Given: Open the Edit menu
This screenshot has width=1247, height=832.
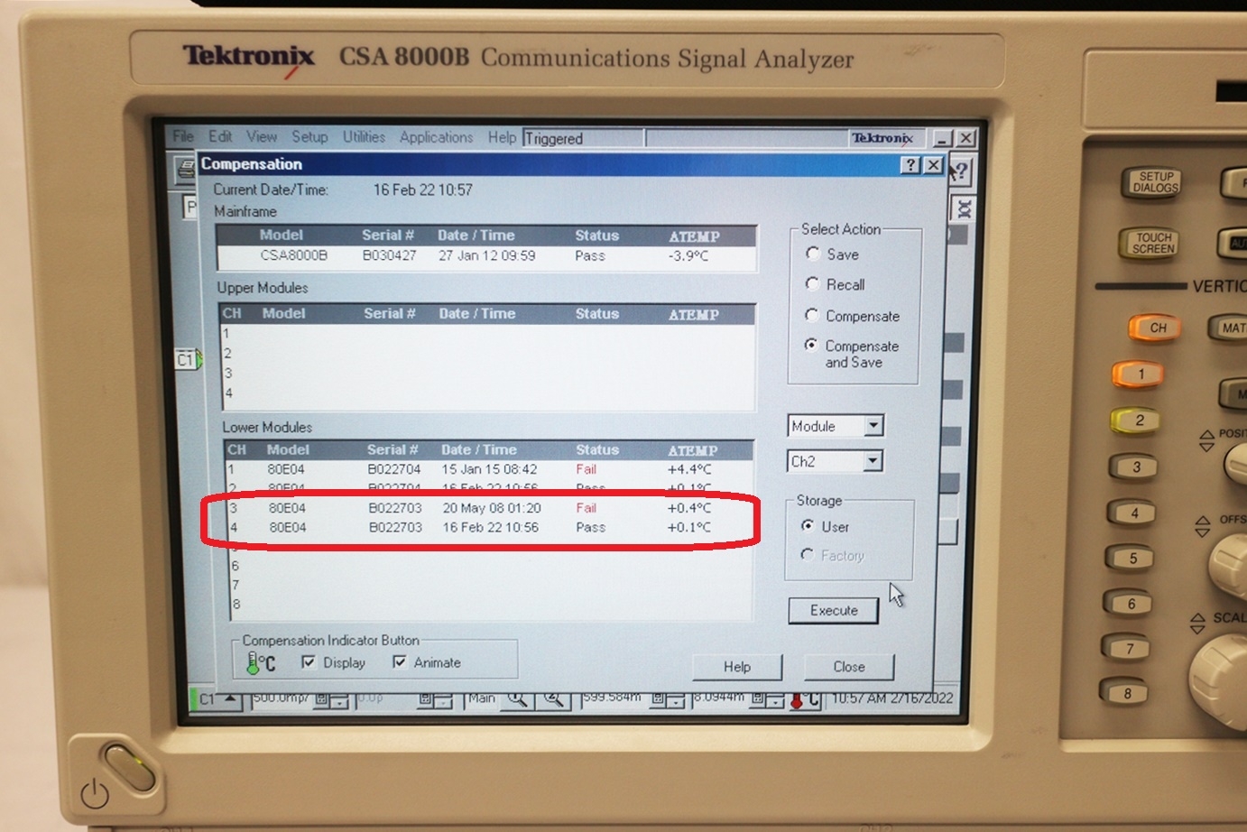Looking at the screenshot, I should click(x=220, y=136).
